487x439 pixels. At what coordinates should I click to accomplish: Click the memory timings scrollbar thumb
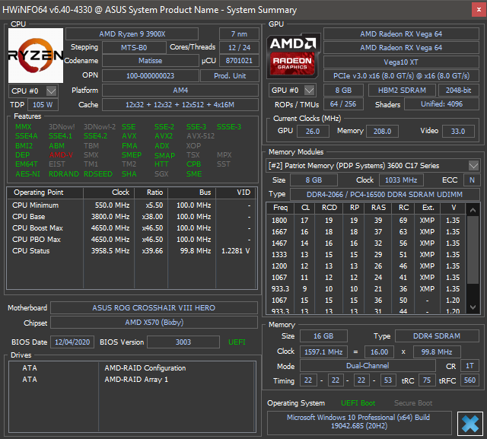(473, 250)
